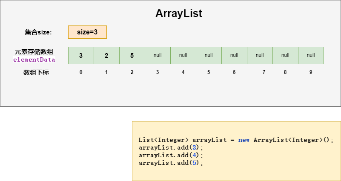Select the arrayList.add(4) code line
The image size is (341, 181).
pos(171,156)
